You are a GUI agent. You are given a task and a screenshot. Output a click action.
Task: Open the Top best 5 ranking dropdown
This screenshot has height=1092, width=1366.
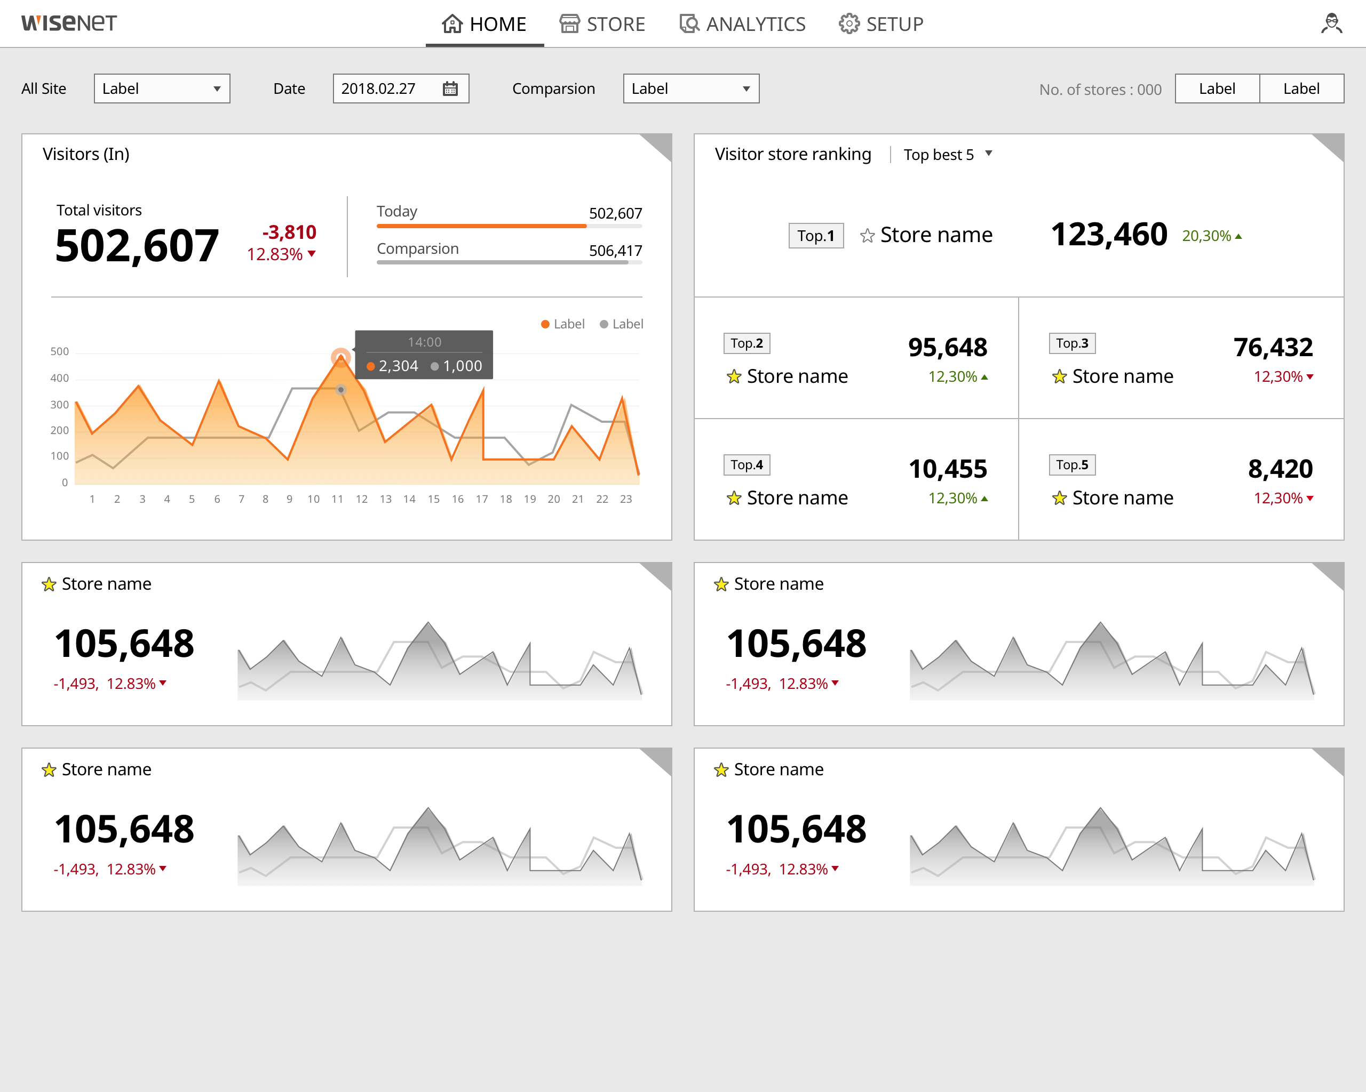click(947, 154)
